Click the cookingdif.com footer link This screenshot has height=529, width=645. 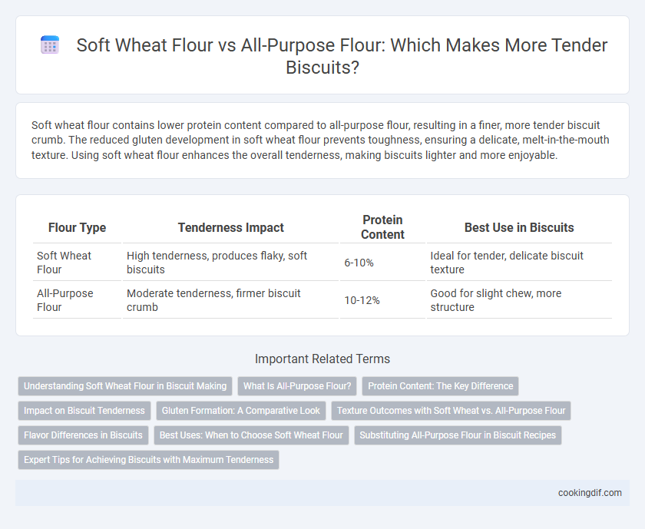click(590, 493)
